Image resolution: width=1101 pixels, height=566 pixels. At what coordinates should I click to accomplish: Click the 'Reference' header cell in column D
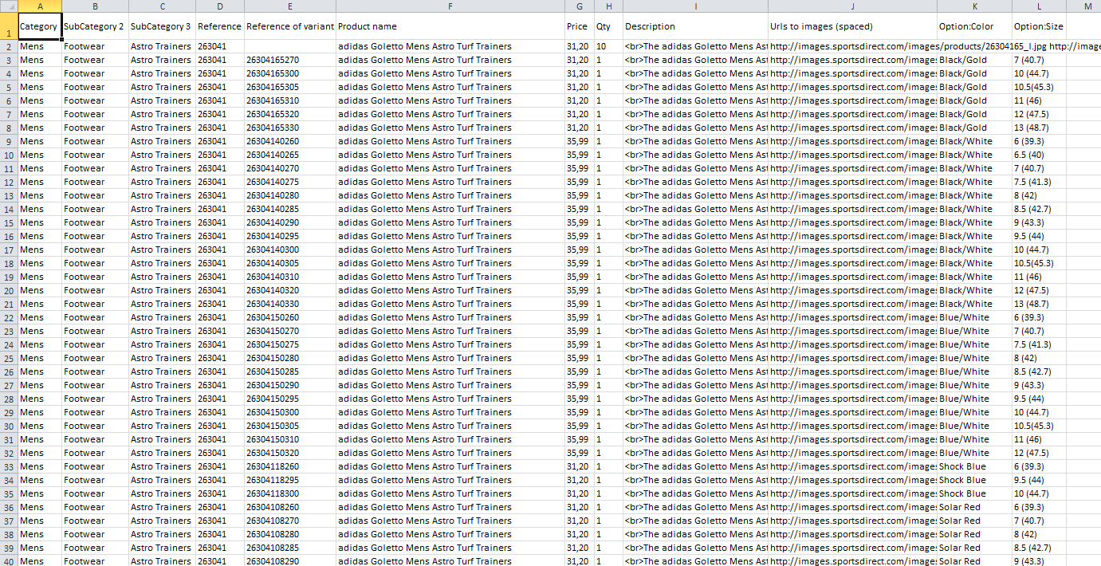220,26
